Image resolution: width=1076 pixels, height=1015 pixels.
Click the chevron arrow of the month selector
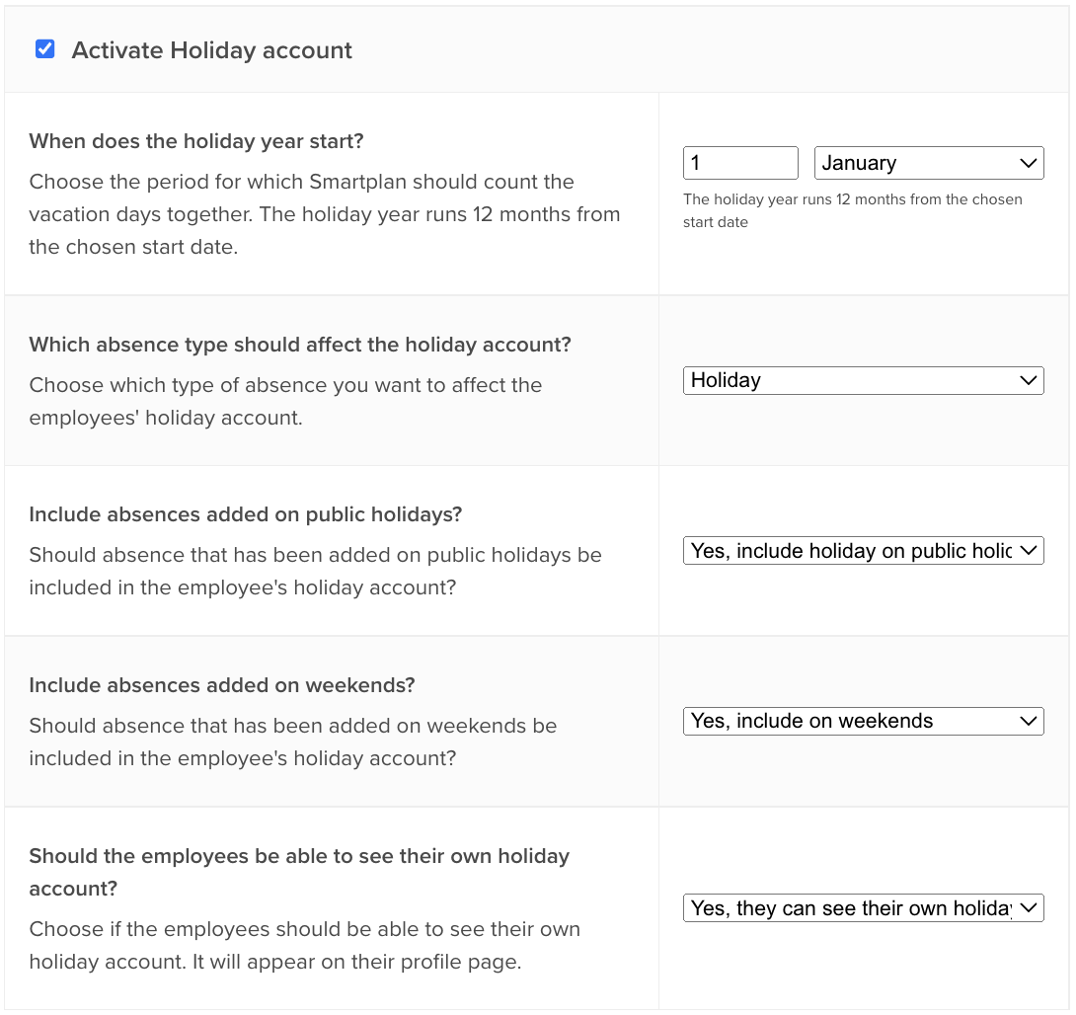coord(1028,163)
